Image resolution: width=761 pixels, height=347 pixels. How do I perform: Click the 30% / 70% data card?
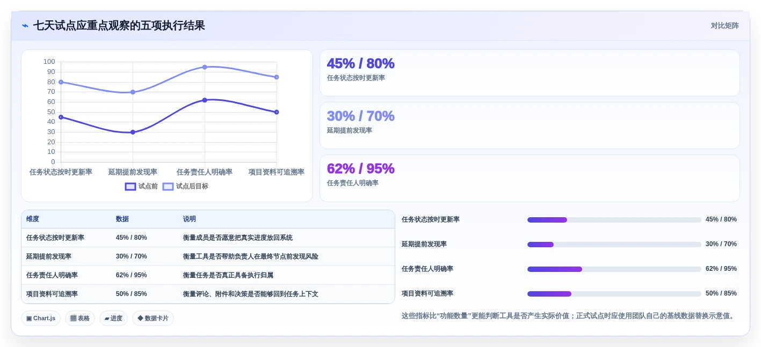click(530, 125)
